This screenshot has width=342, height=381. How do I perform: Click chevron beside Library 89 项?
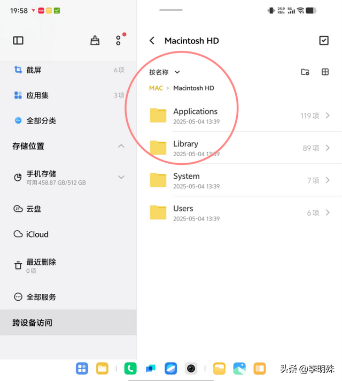(x=328, y=148)
